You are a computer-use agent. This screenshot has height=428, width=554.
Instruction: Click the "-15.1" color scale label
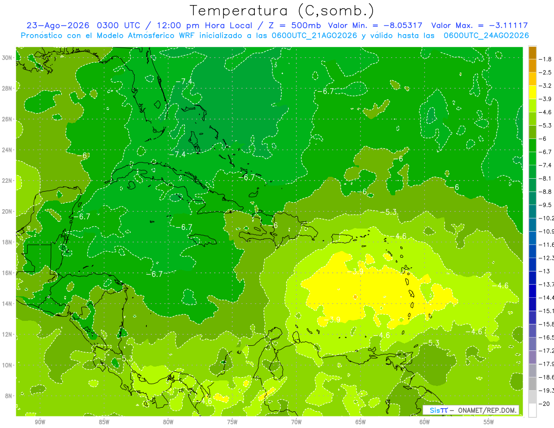tap(546, 311)
